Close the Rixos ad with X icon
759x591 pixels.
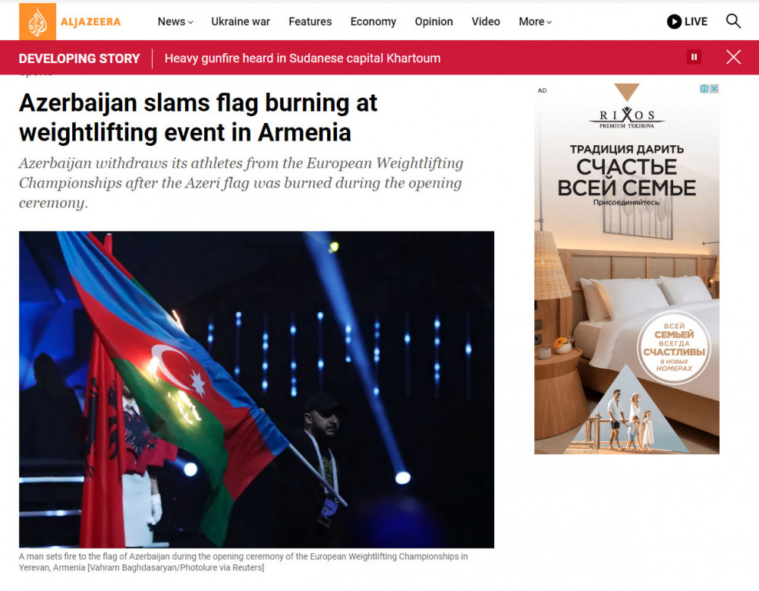[x=714, y=89]
